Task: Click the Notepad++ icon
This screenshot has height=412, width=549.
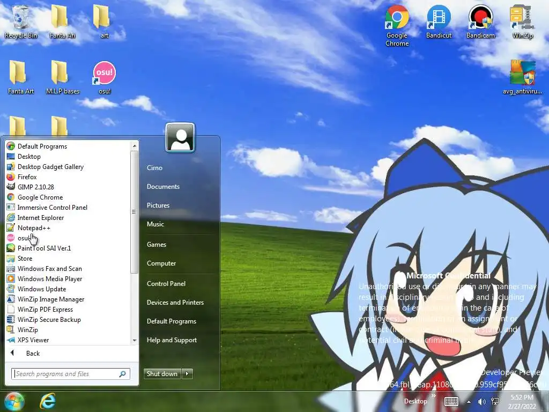Action: 11,227
